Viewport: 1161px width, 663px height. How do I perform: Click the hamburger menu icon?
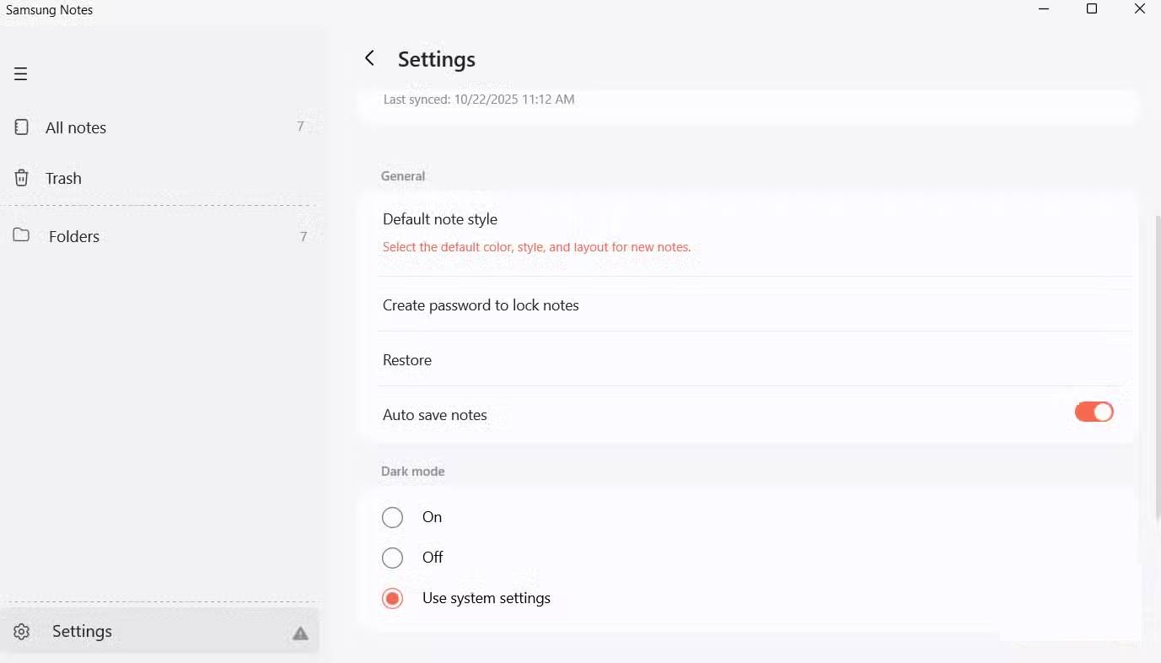[21, 74]
